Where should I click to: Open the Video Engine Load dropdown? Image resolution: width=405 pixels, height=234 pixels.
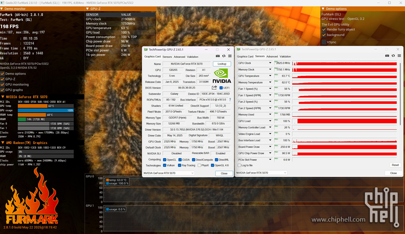click(x=270, y=134)
